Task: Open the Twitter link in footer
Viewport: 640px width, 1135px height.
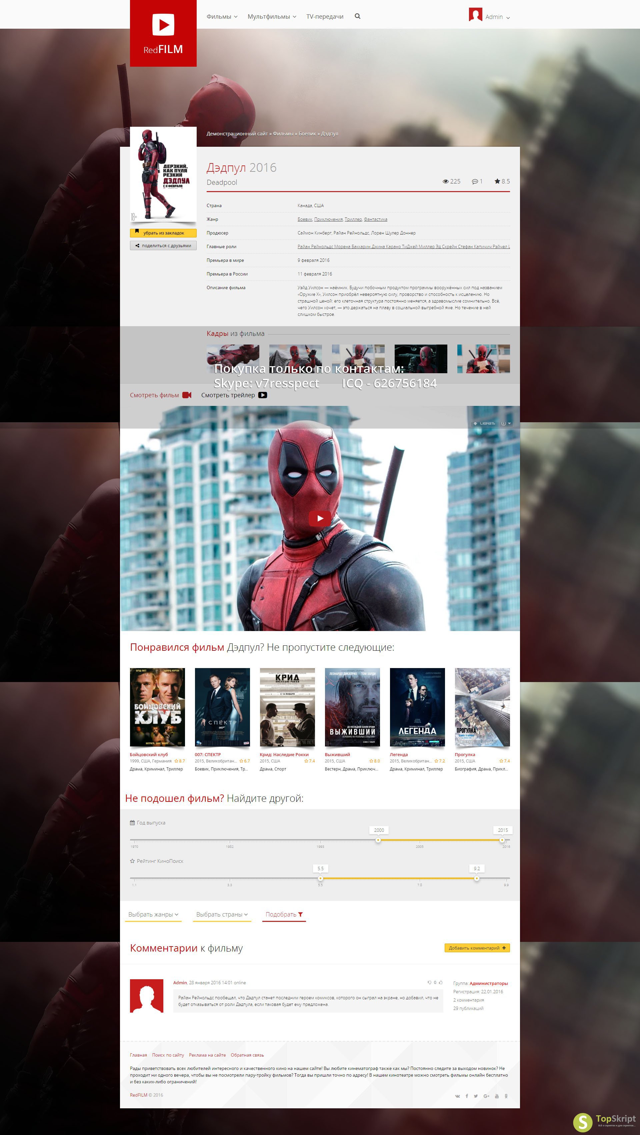Action: pyautogui.click(x=476, y=1096)
